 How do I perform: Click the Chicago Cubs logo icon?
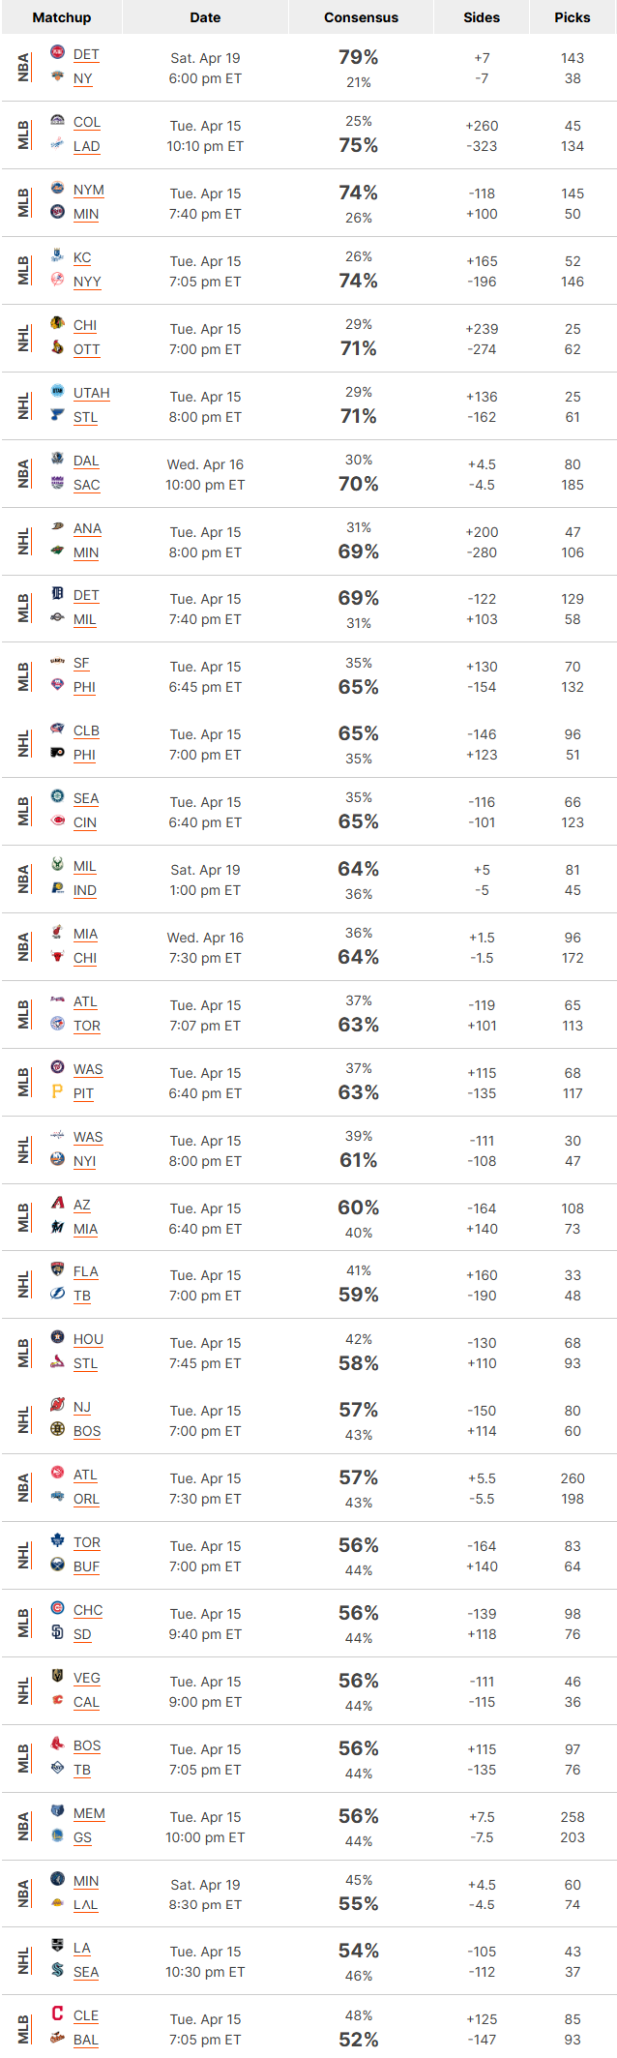point(57,1608)
